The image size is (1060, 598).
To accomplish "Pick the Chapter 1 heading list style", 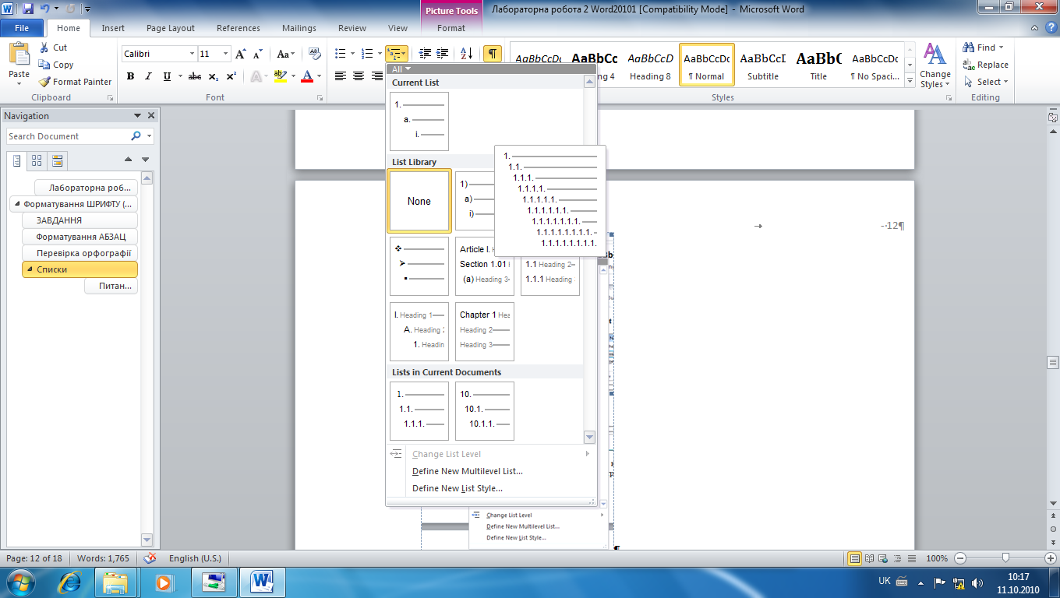I will tap(485, 332).
